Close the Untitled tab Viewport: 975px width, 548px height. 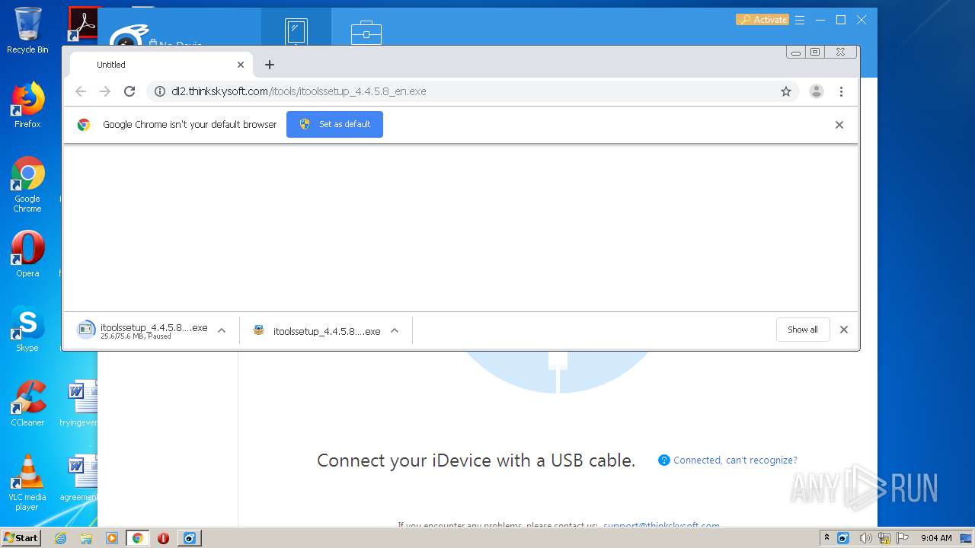click(x=241, y=65)
